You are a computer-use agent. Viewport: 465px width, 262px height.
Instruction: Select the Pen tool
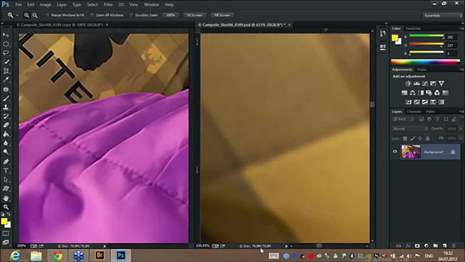click(6, 162)
